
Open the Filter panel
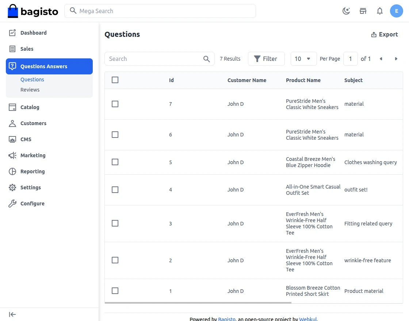coord(266,59)
